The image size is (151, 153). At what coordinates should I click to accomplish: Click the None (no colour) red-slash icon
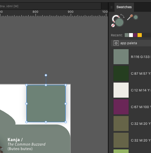113,25
